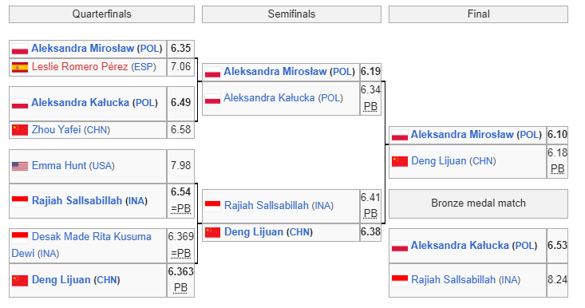Click =PB abbreviation under 6.54 time
The height and width of the screenshot is (308, 585).
coord(180,209)
